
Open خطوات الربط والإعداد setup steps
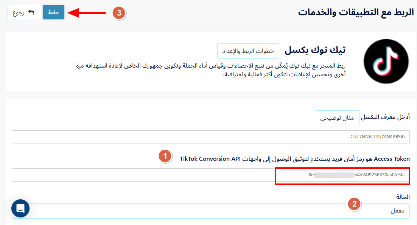[248, 51]
